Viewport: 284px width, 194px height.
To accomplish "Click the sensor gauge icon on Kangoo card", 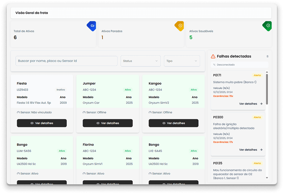I will (150, 112).
